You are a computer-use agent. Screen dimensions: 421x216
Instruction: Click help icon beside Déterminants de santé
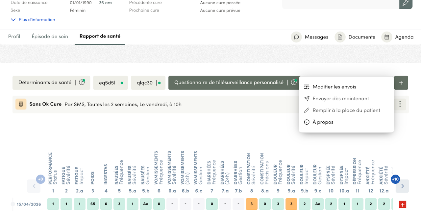click(x=82, y=83)
